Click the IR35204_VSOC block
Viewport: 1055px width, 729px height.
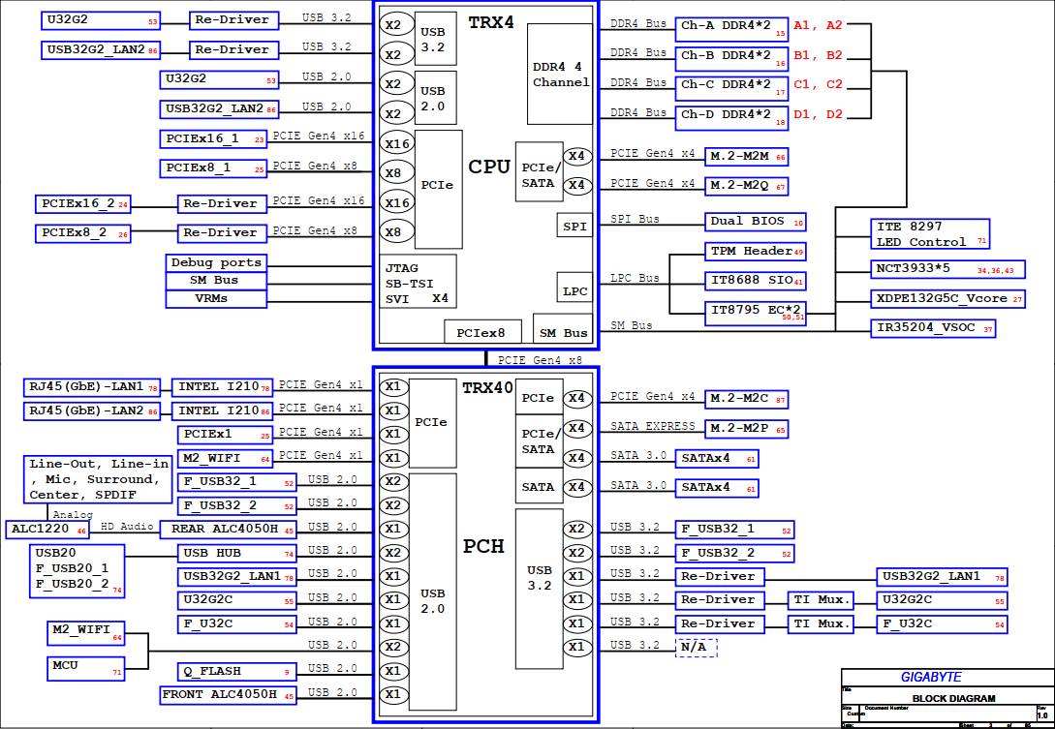tap(933, 328)
